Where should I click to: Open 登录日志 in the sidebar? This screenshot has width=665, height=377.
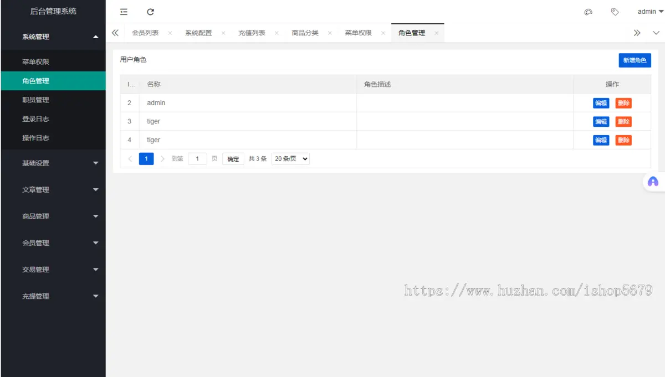(x=53, y=119)
